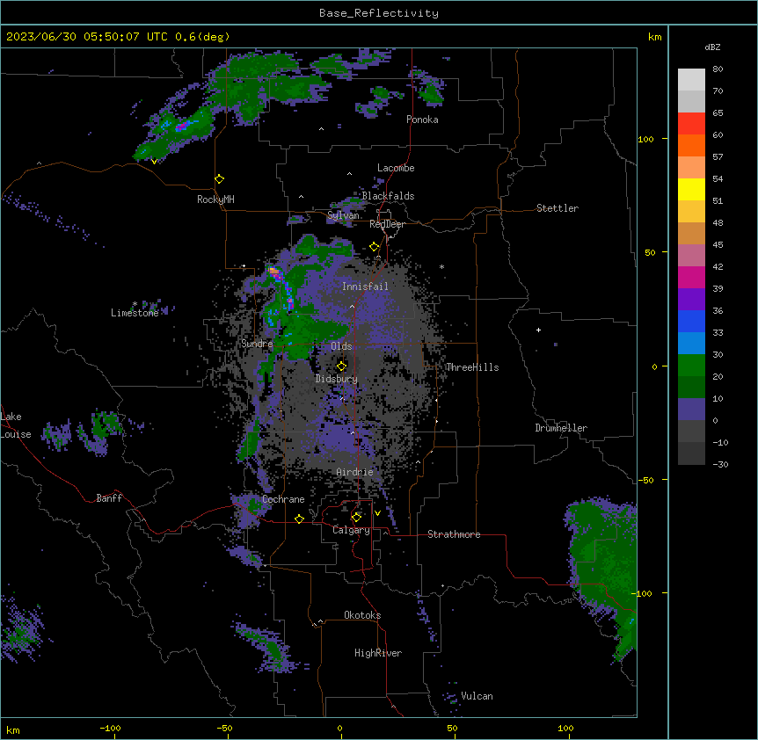Select the blue 33-36 dBZ legend swatch
This screenshot has height=740, width=758.
(691, 321)
